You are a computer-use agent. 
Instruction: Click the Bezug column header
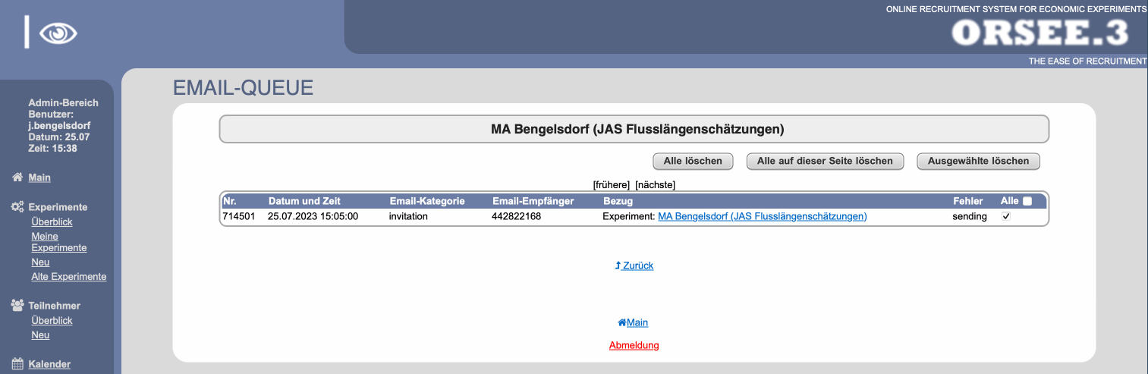tap(618, 201)
